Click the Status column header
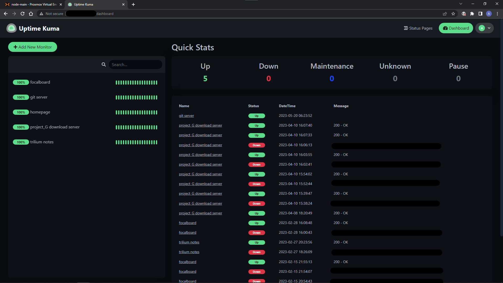The height and width of the screenshot is (283, 503). coord(253,106)
